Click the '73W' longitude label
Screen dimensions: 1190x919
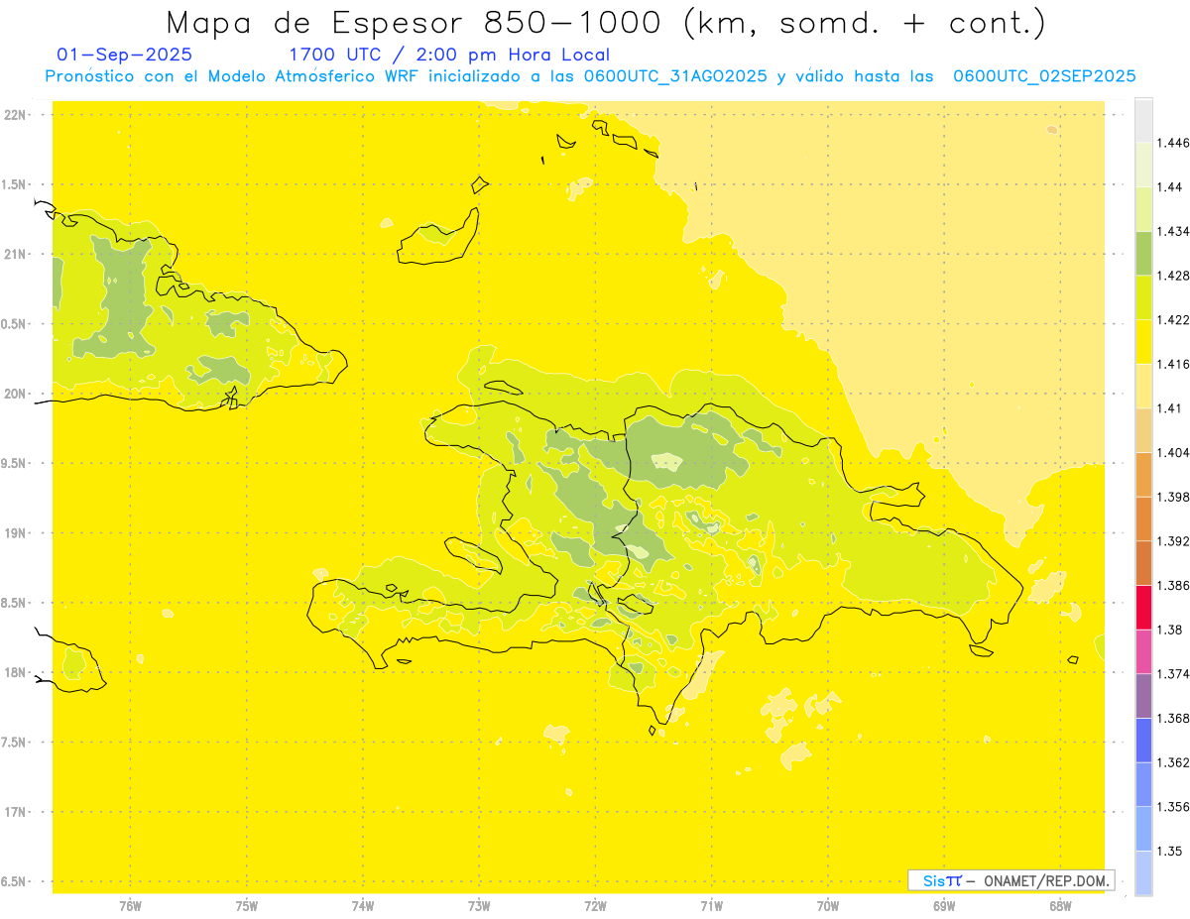[479, 906]
